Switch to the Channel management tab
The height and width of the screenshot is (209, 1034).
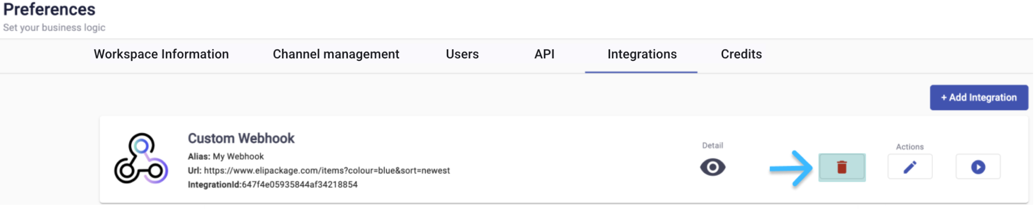336,54
